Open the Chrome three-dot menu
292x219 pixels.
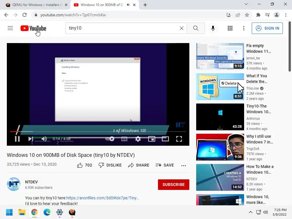(286, 15)
